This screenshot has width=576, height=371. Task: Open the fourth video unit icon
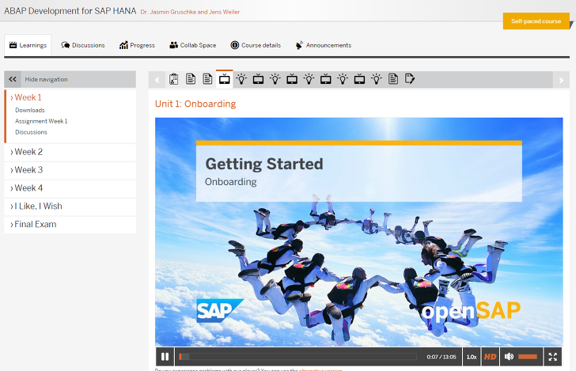point(326,79)
